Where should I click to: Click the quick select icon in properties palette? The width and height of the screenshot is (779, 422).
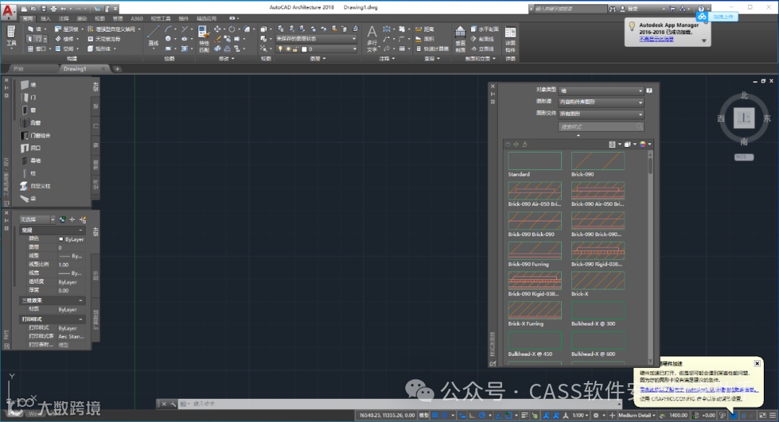pyautogui.click(x=82, y=219)
